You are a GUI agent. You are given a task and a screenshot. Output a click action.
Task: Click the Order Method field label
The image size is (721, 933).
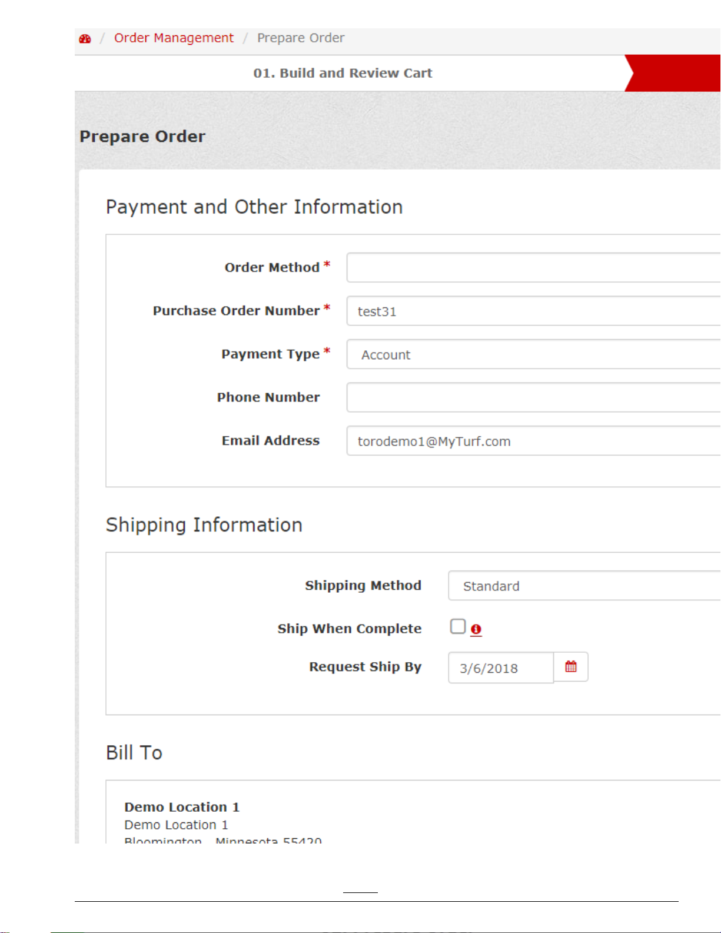tap(272, 268)
